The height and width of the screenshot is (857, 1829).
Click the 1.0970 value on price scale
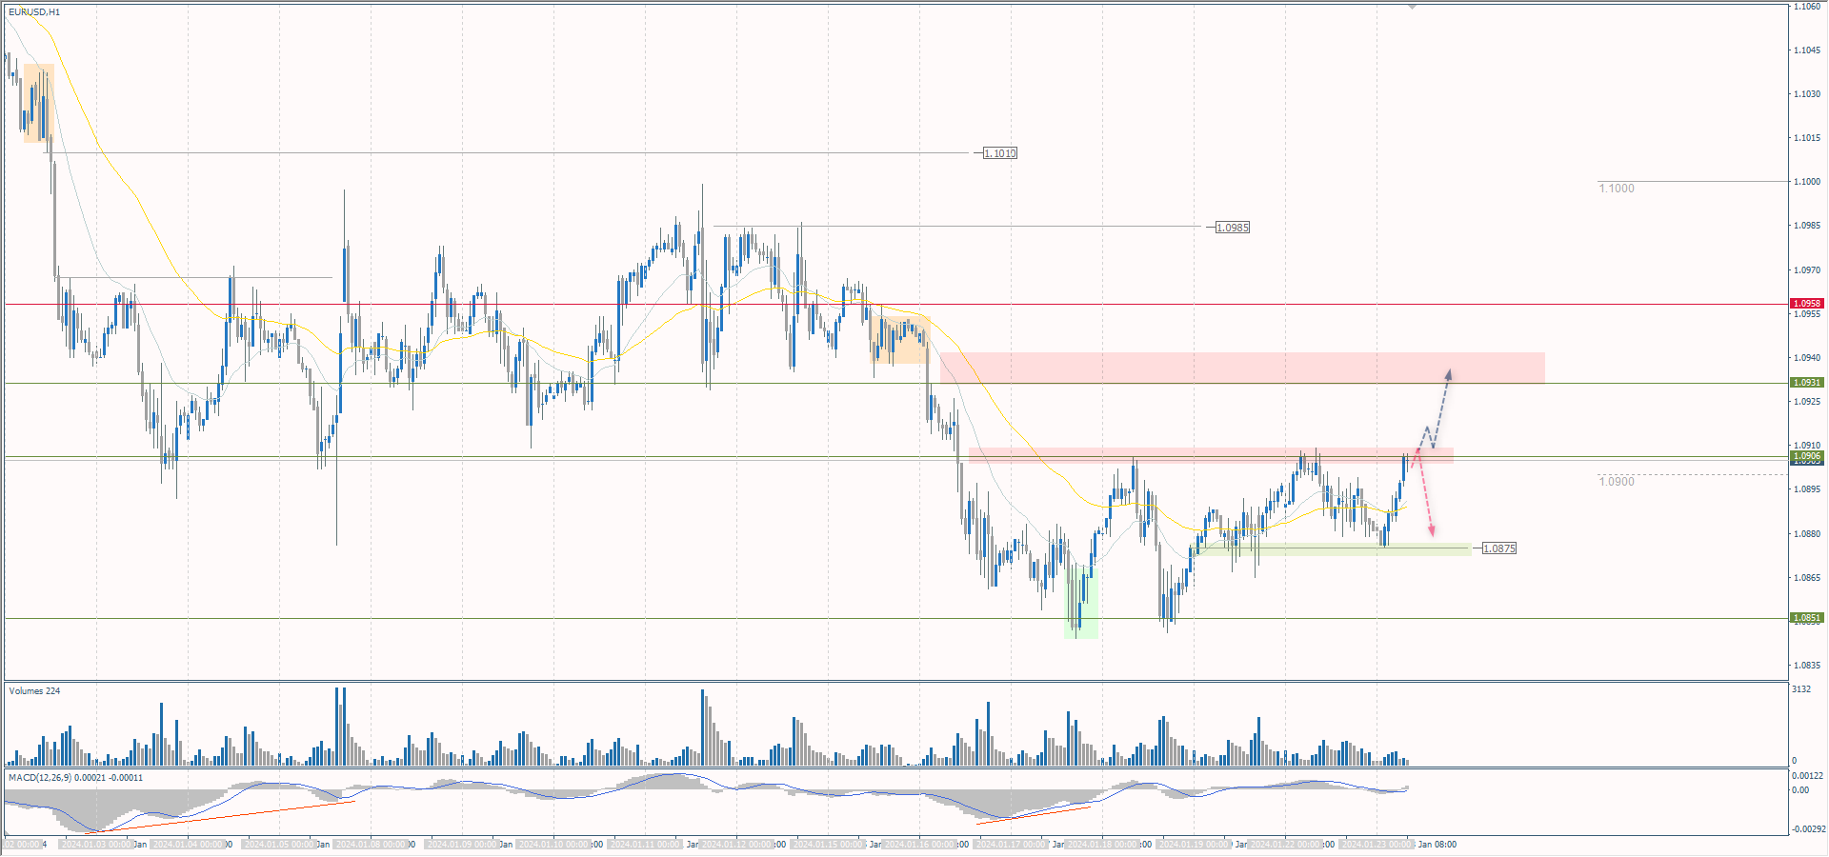[x=1807, y=270]
